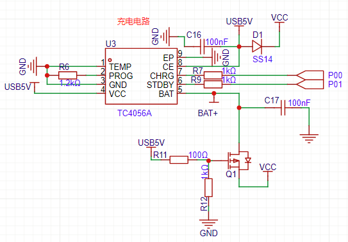The width and height of the screenshot is (348, 242).
Task: Select the red title text 充电电路
Action: point(133,22)
